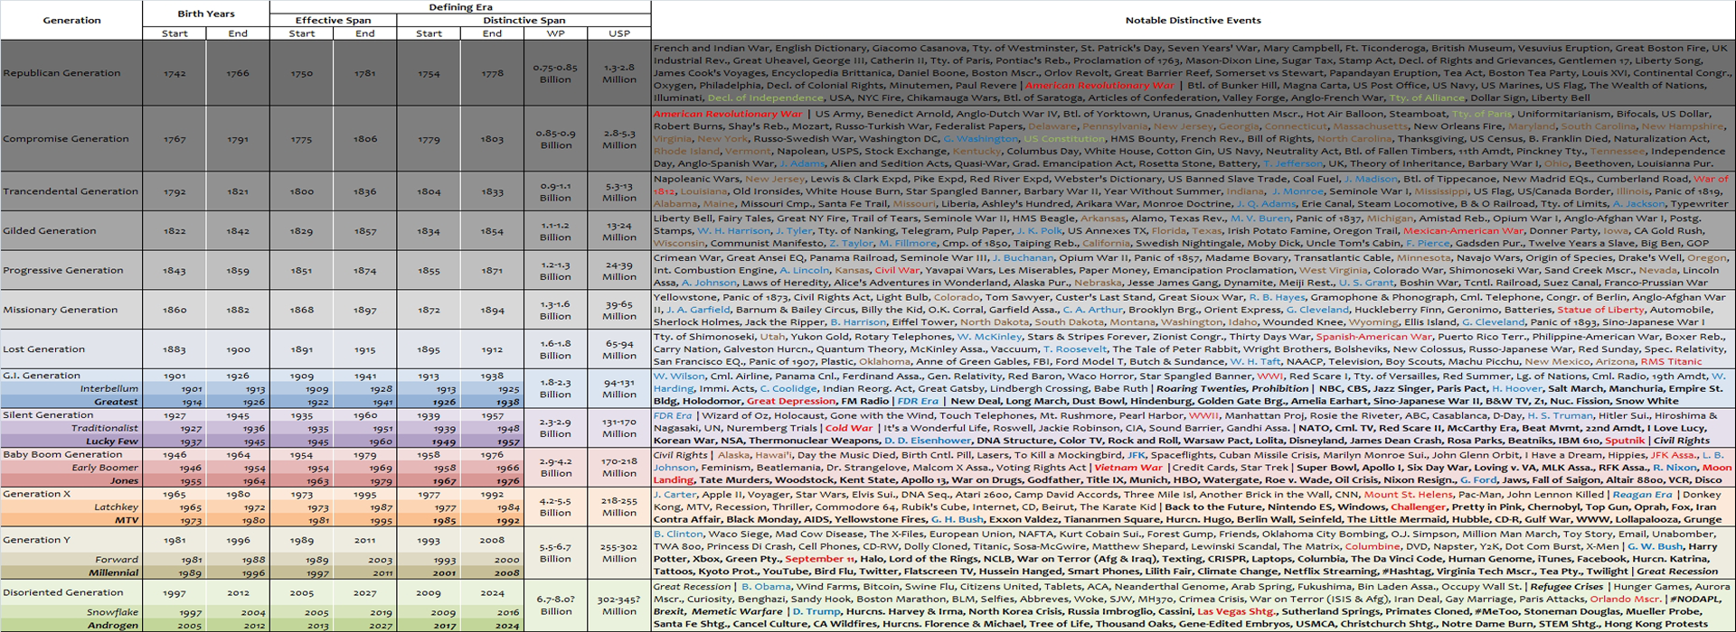The height and width of the screenshot is (632, 1736).
Task: Select the "13-24 Million" USP cell
Action: click(x=619, y=231)
